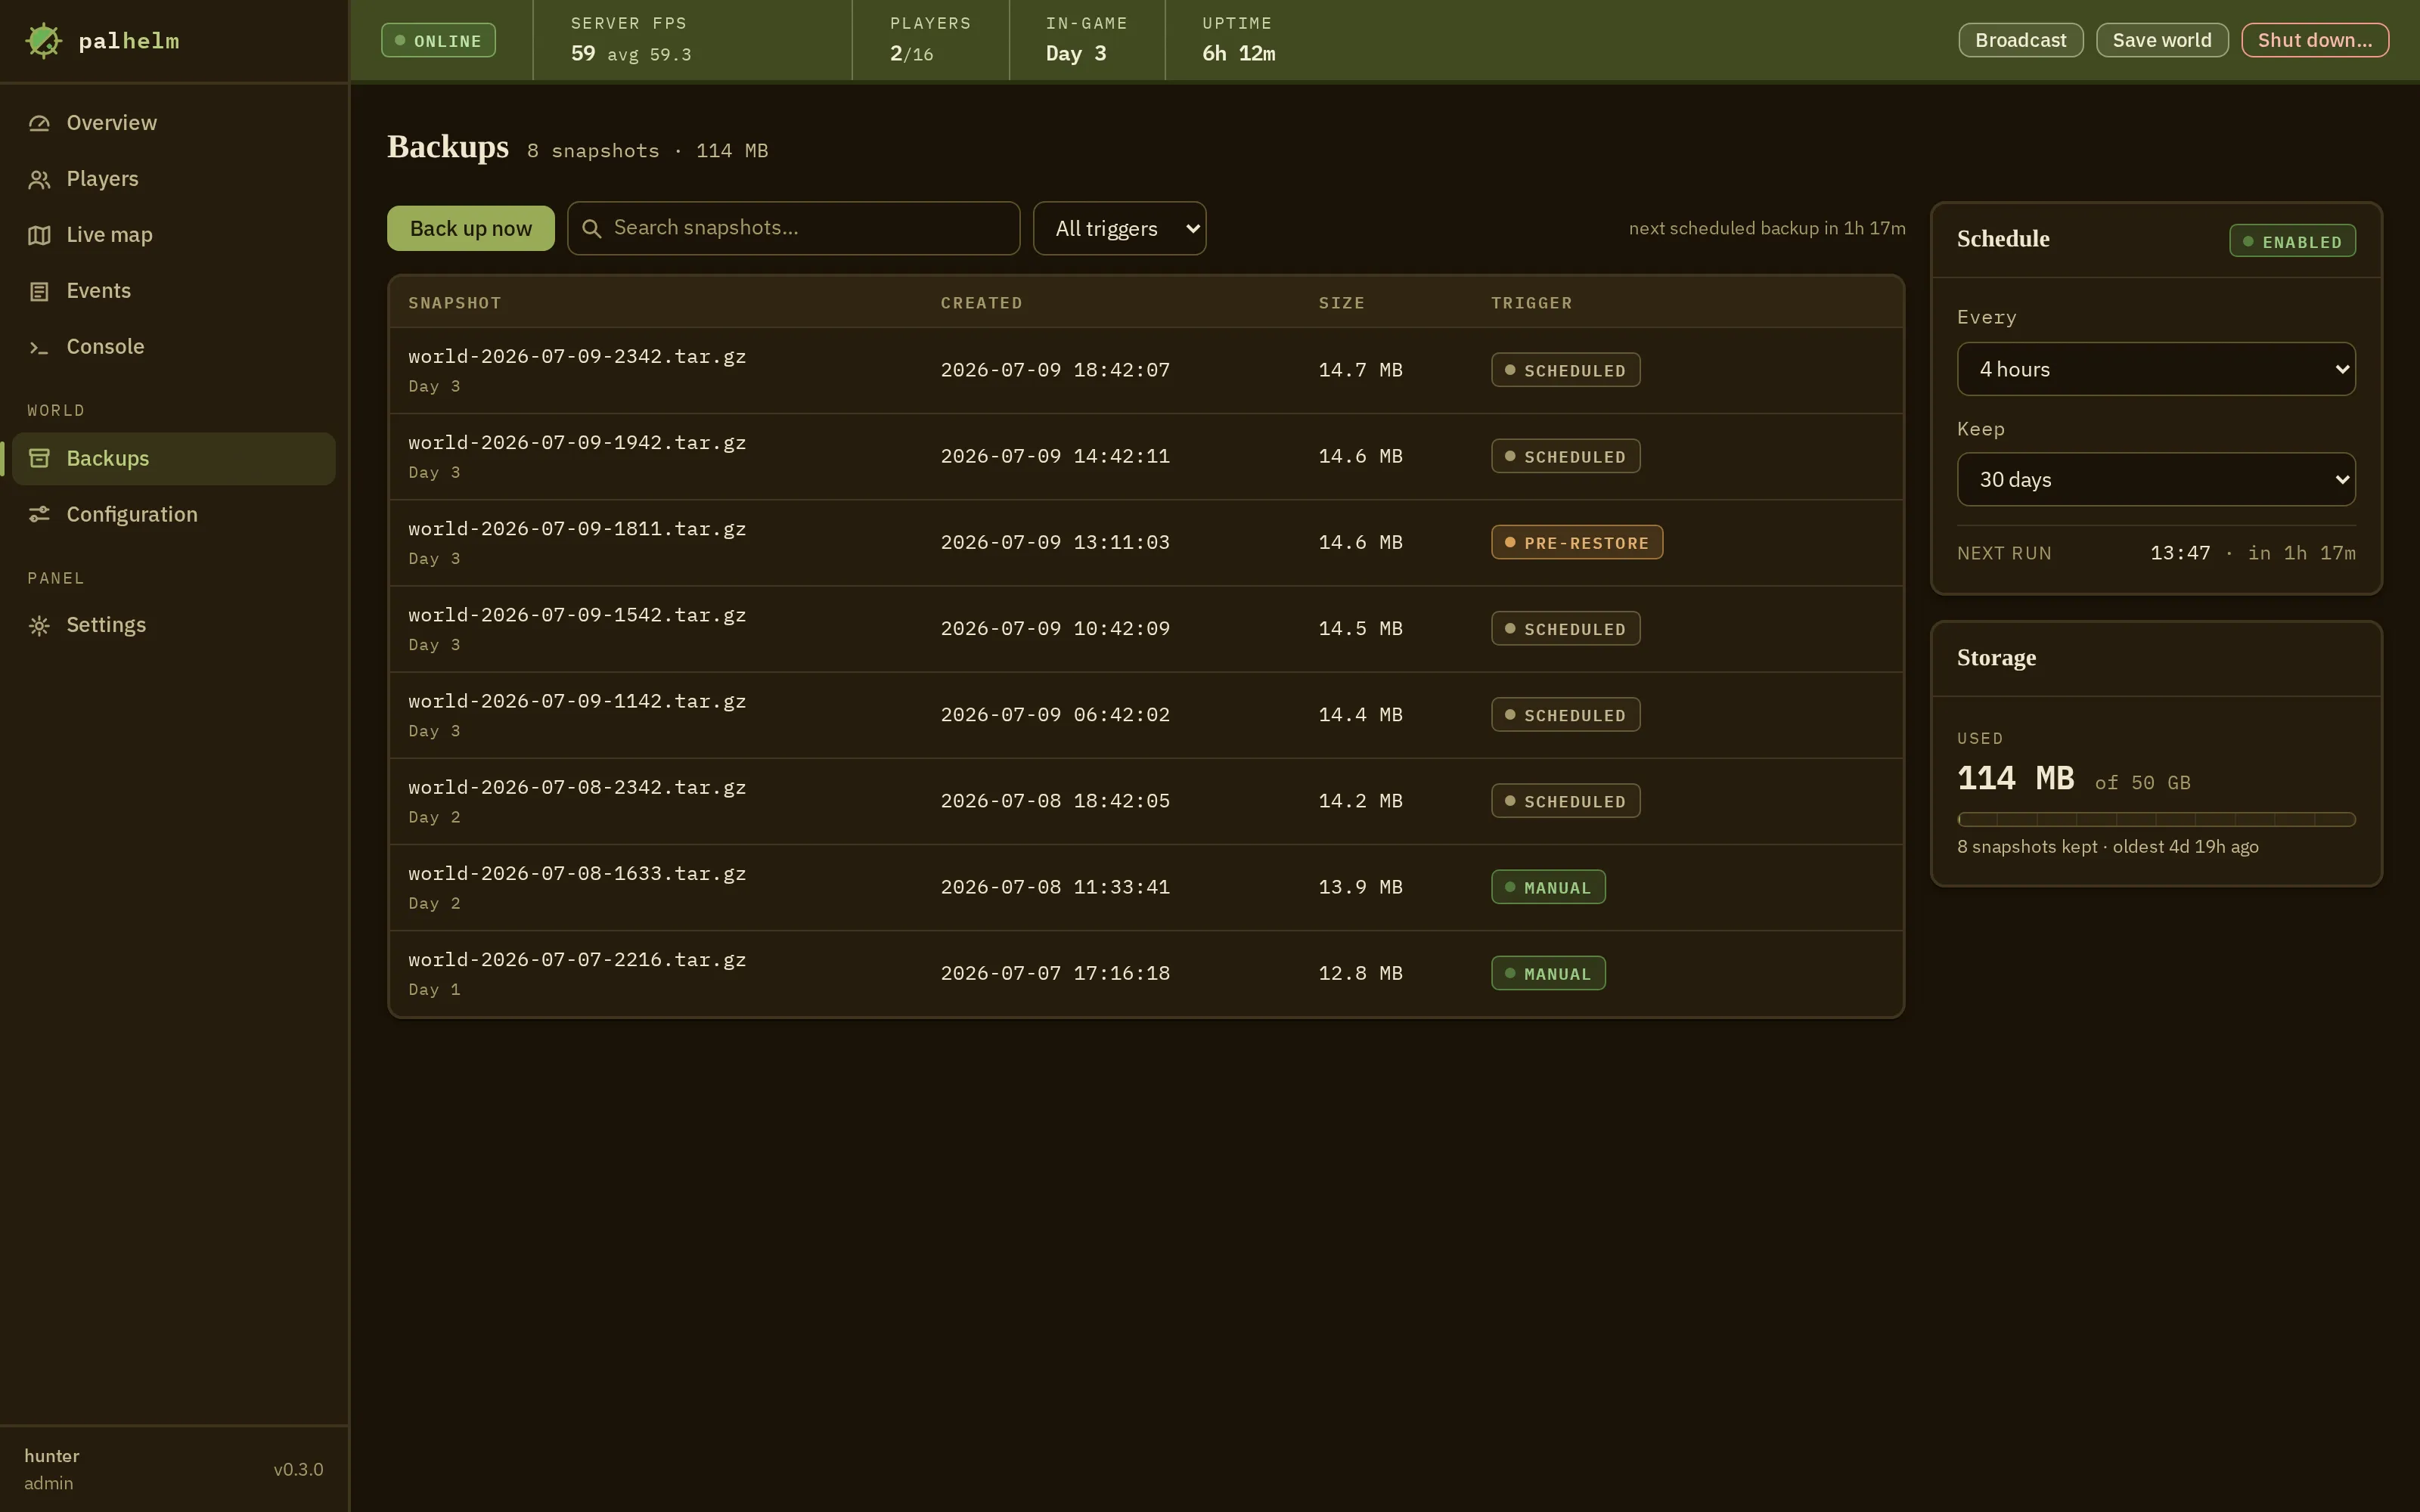Click the Configuration sliders icon
The width and height of the screenshot is (2420, 1512).
pos(39,514)
